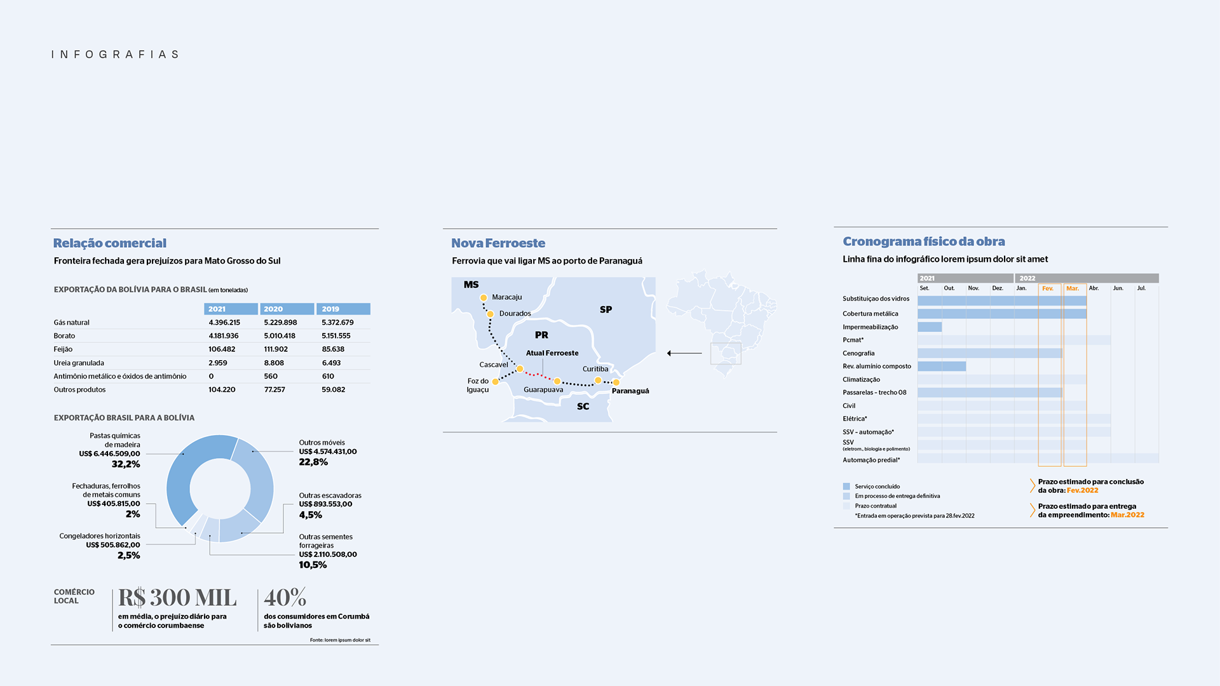
Task: Select the 2019 table column header
Action: [x=343, y=309]
